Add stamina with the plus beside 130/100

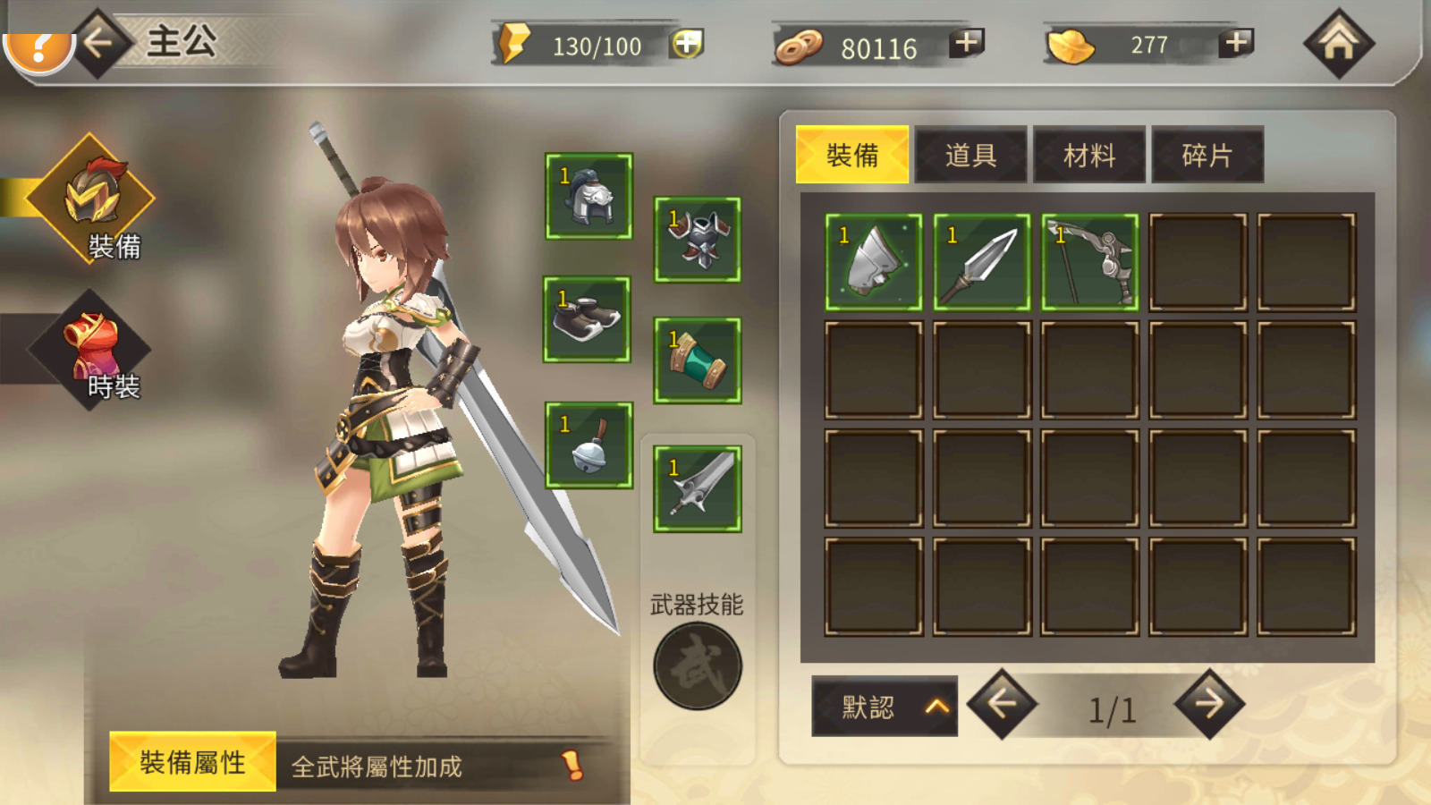click(687, 43)
